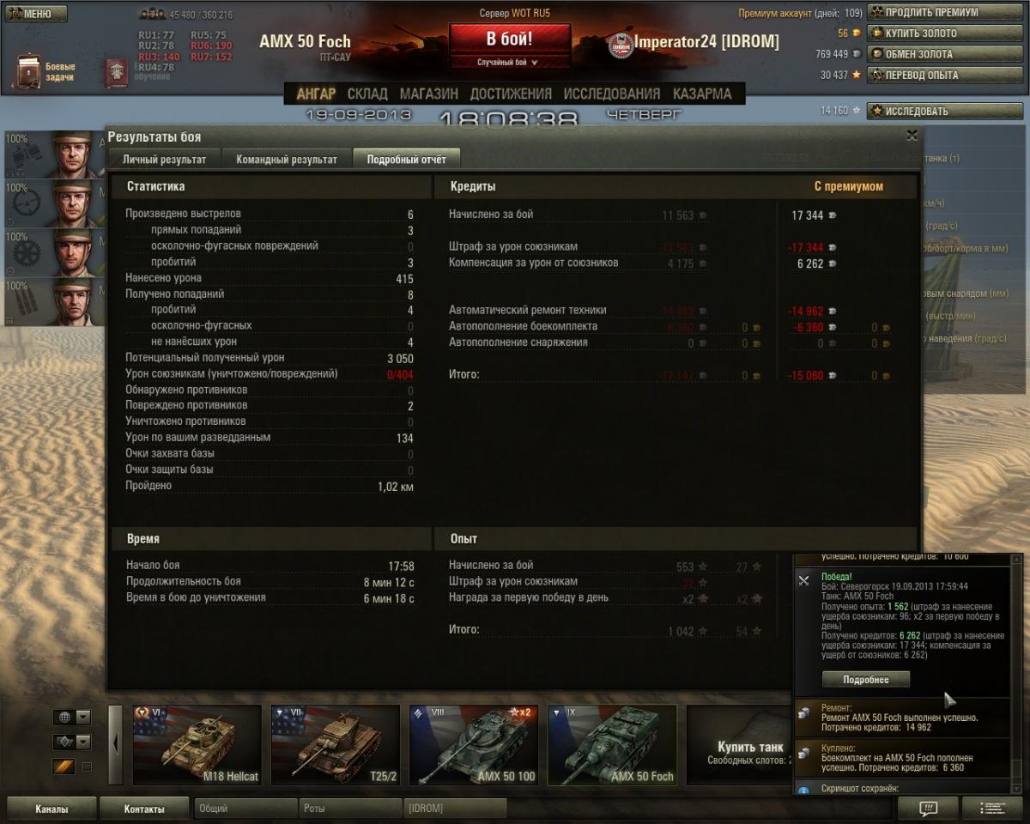Toggle the checkbox next to orange filter icon
Screen dimensions: 1030x824
pyautogui.click(x=87, y=766)
